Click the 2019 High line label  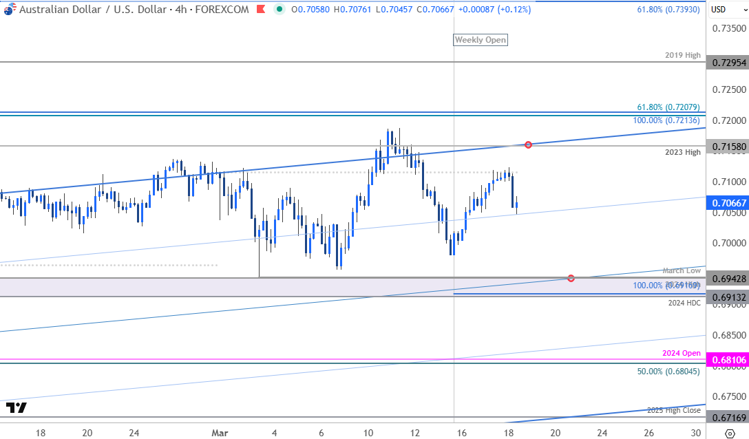(x=683, y=55)
